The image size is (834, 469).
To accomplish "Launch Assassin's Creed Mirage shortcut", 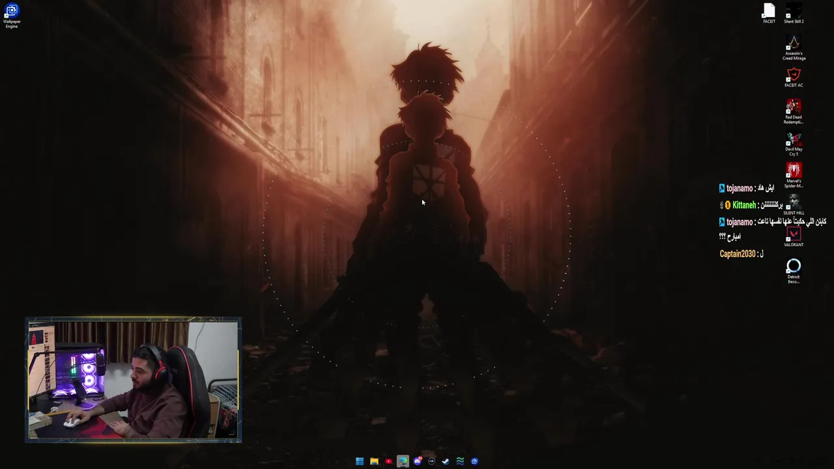I will coord(794,48).
